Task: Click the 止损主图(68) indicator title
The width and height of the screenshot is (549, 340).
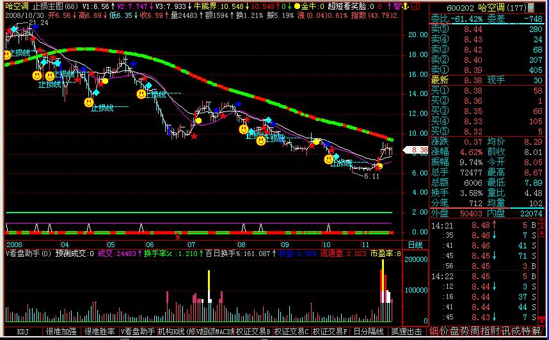Action: 55,6
